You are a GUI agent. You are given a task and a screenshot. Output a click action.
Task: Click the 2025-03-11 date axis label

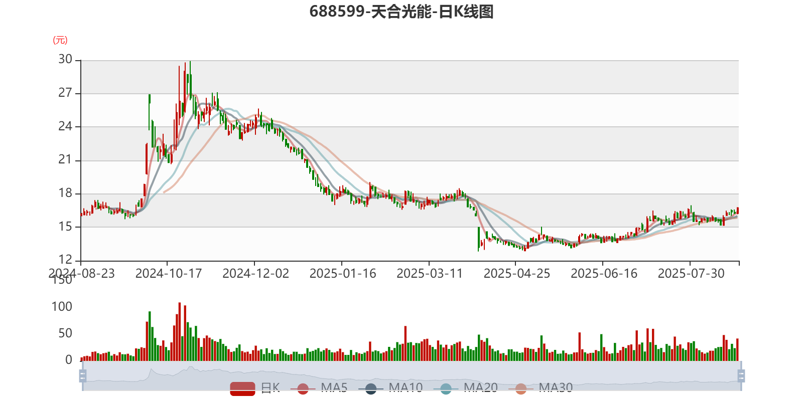point(430,273)
